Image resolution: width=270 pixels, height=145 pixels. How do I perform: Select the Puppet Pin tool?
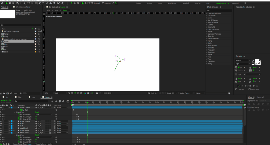point(62,3)
